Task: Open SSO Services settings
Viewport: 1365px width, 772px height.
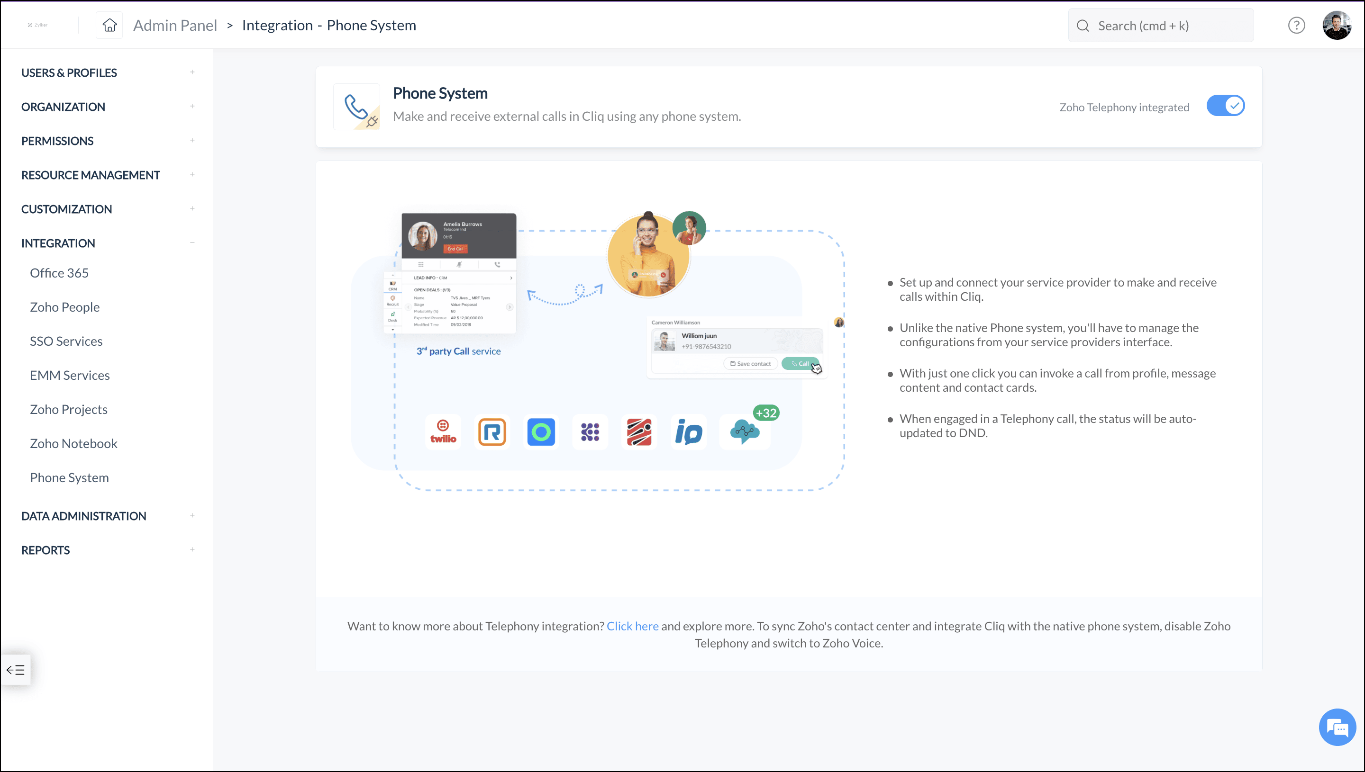Action: coord(66,341)
